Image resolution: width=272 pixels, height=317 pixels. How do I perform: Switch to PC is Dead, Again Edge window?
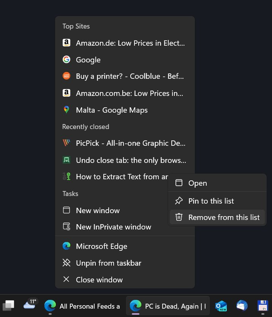tap(168, 306)
